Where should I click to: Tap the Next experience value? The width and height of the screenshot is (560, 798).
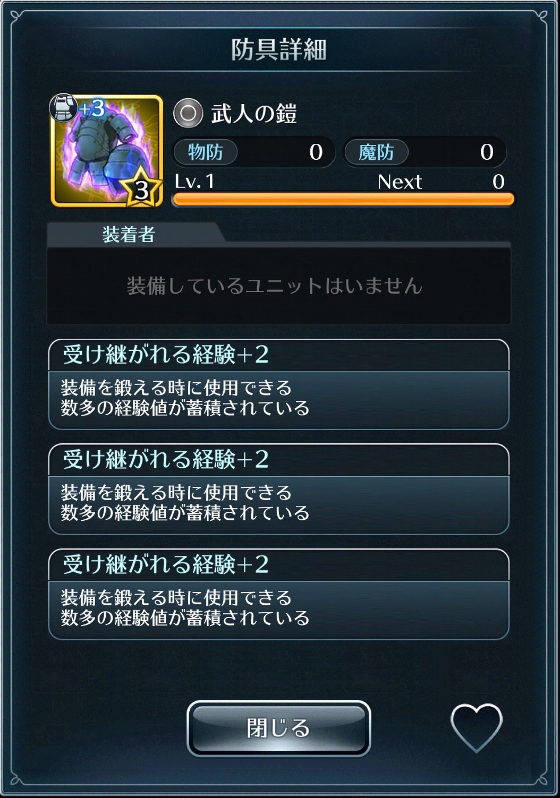pyautogui.click(x=498, y=182)
